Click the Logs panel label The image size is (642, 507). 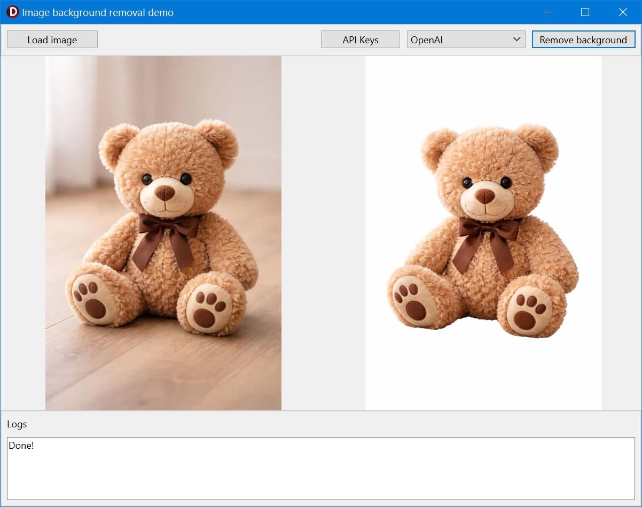17,424
